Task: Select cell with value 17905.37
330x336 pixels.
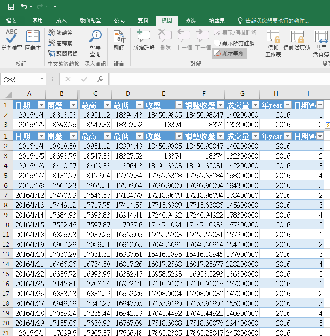Action: click(95, 332)
